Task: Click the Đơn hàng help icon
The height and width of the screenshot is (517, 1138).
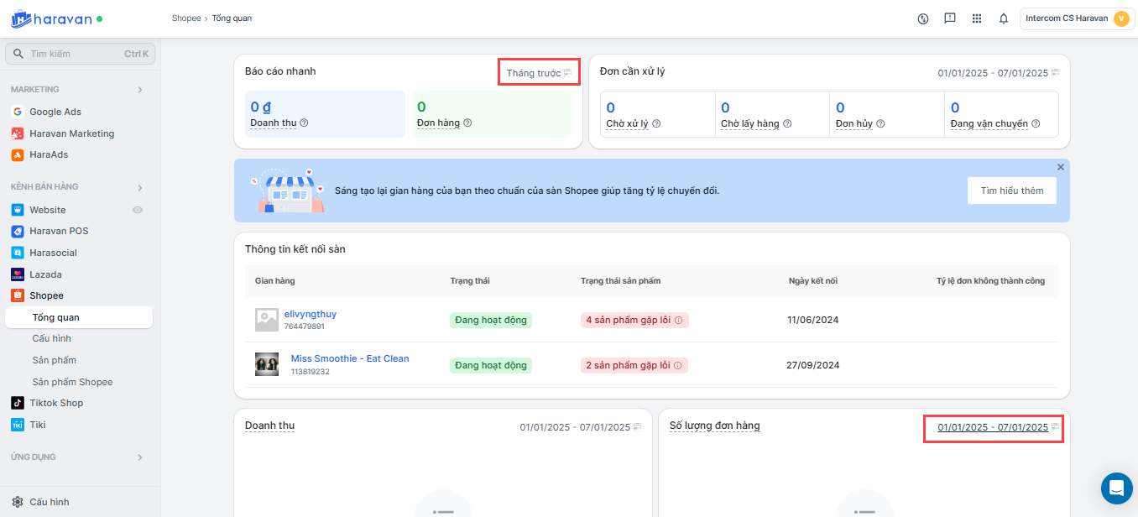Action: (x=467, y=123)
